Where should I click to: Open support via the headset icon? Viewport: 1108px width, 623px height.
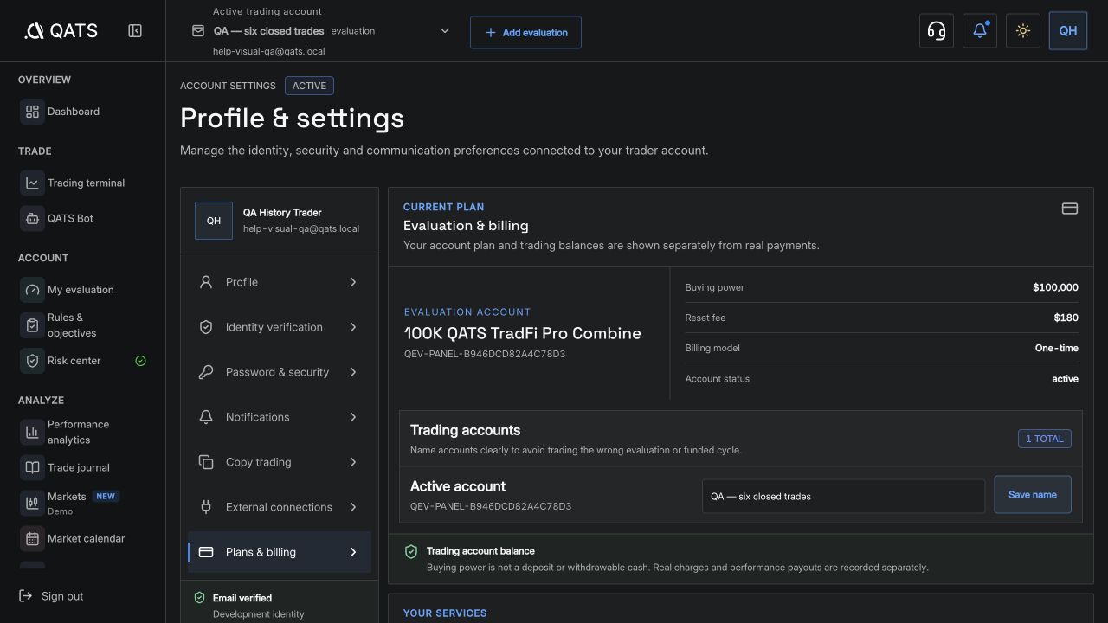coord(936,31)
